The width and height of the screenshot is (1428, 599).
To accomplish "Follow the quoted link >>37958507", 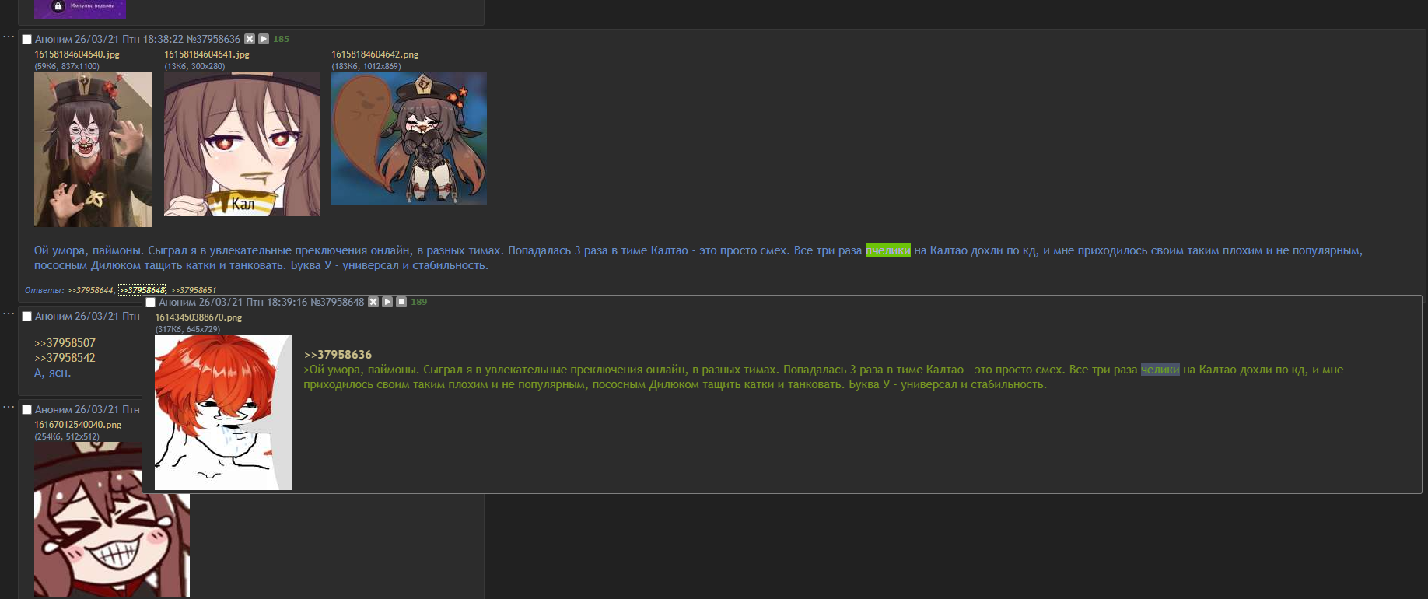I will 65,343.
